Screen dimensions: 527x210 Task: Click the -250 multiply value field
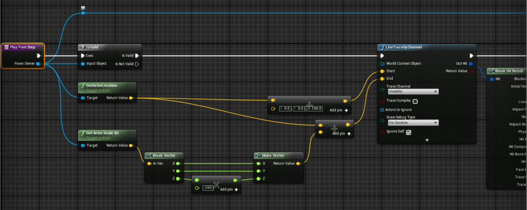[x=208, y=188]
